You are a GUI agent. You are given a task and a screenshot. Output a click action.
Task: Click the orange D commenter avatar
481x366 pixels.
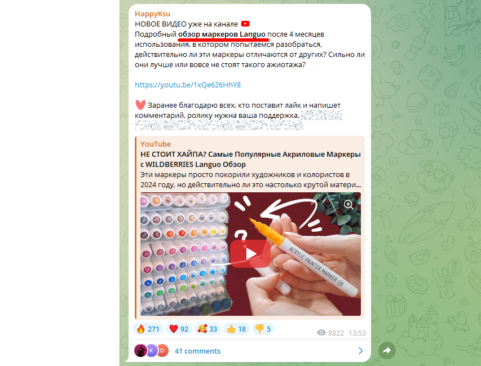point(162,350)
